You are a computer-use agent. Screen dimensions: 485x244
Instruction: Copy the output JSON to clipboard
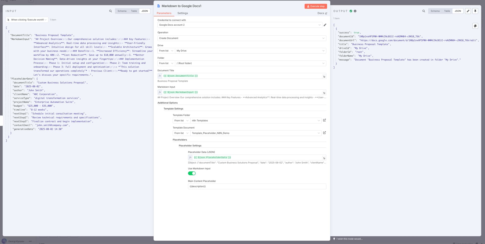475,26
